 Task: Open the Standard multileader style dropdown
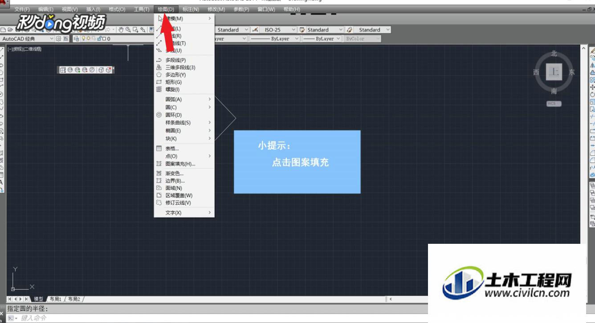pyautogui.click(x=388, y=30)
